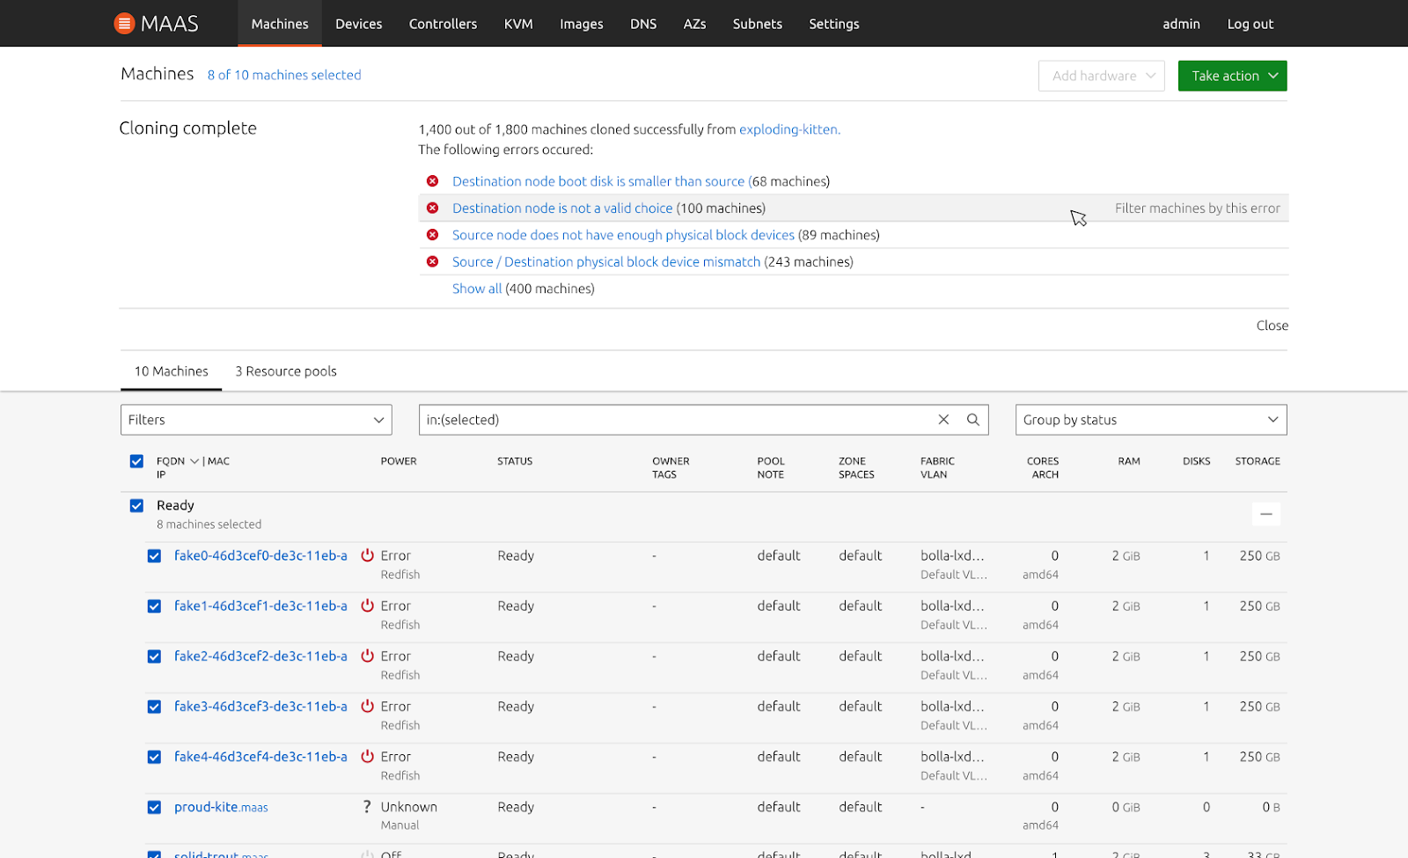Close the Cloning complete panel
The height and width of the screenshot is (858, 1408).
click(x=1272, y=326)
